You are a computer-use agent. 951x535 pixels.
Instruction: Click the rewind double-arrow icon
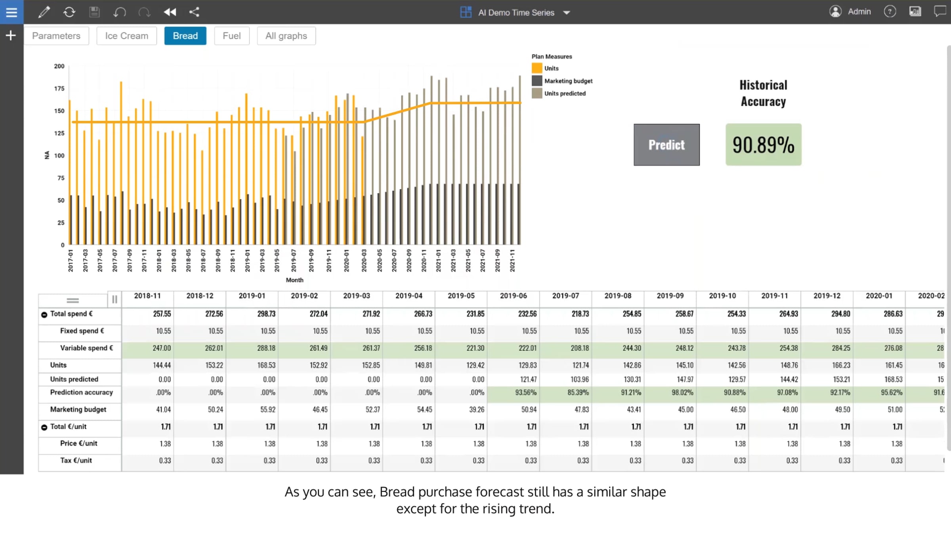(170, 12)
